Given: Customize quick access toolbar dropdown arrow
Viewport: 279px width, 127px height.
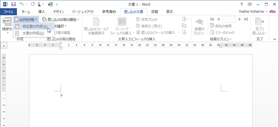Looking at the screenshot, I should [57, 4].
